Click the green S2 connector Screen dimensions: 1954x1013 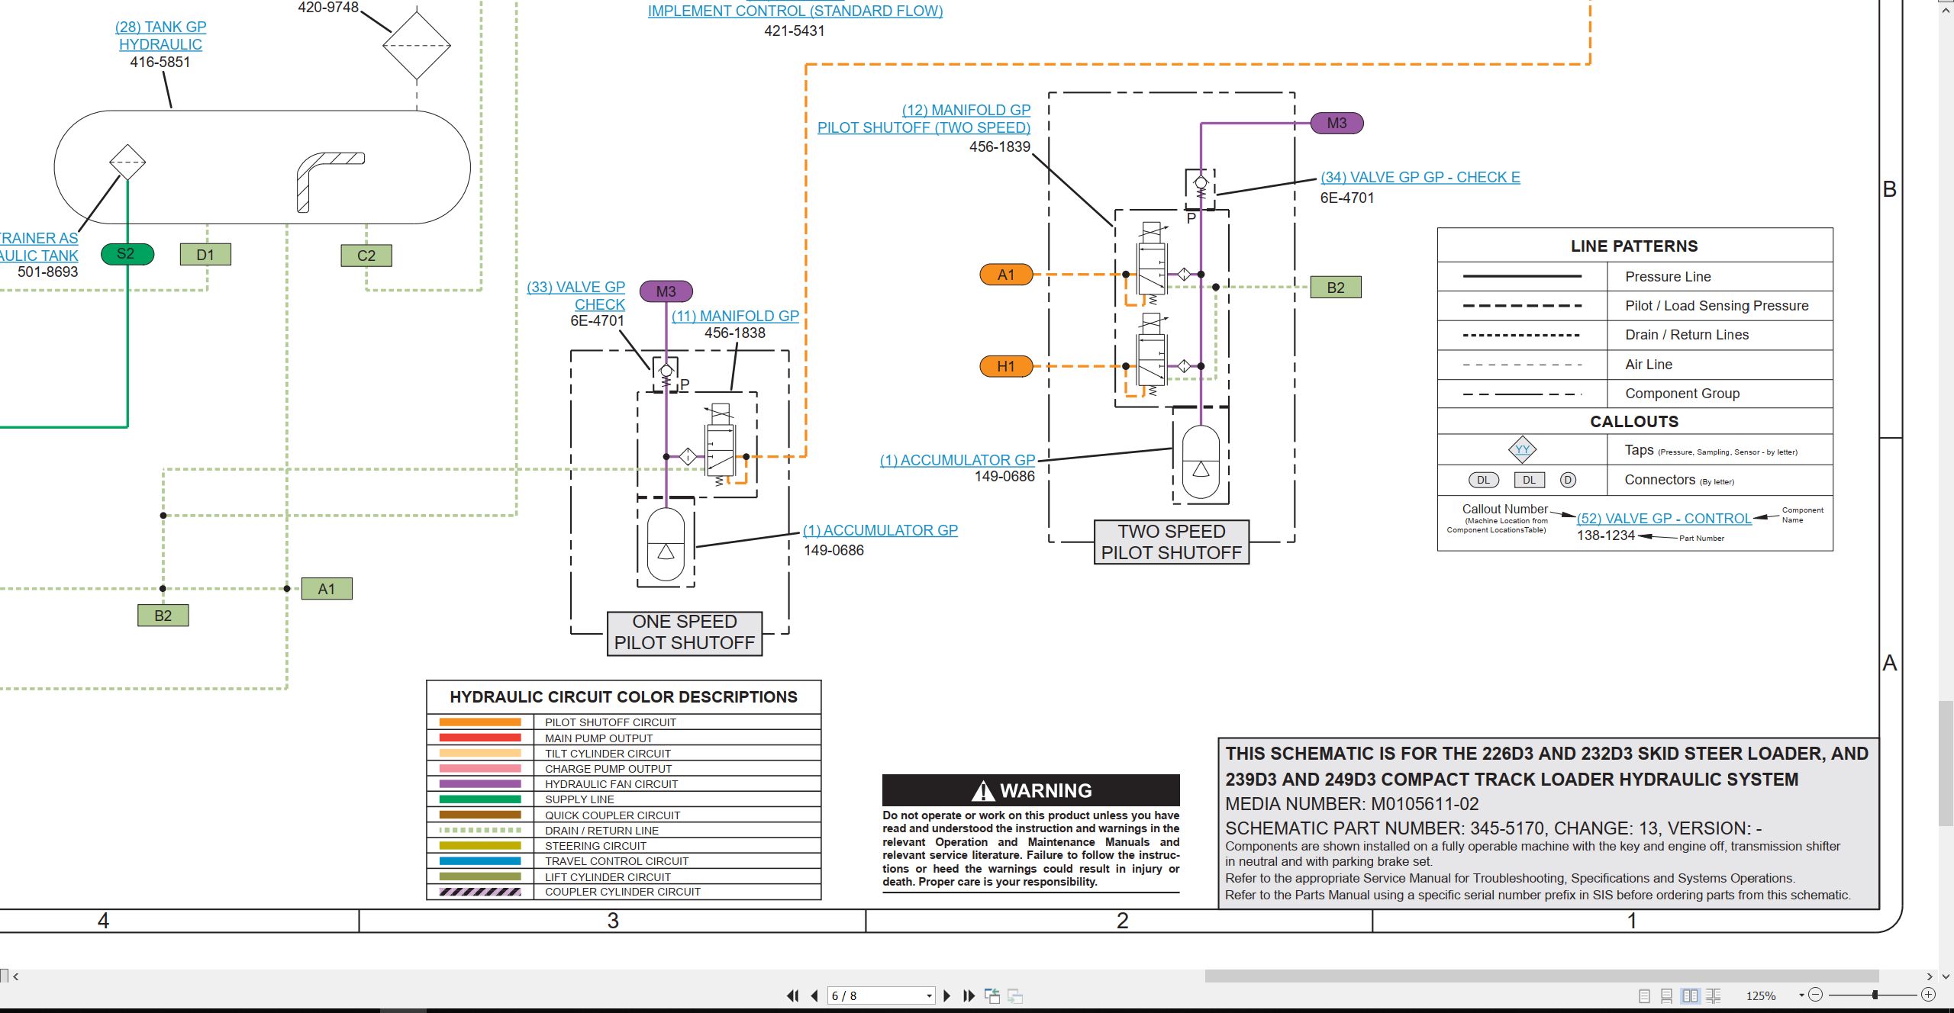point(127,254)
